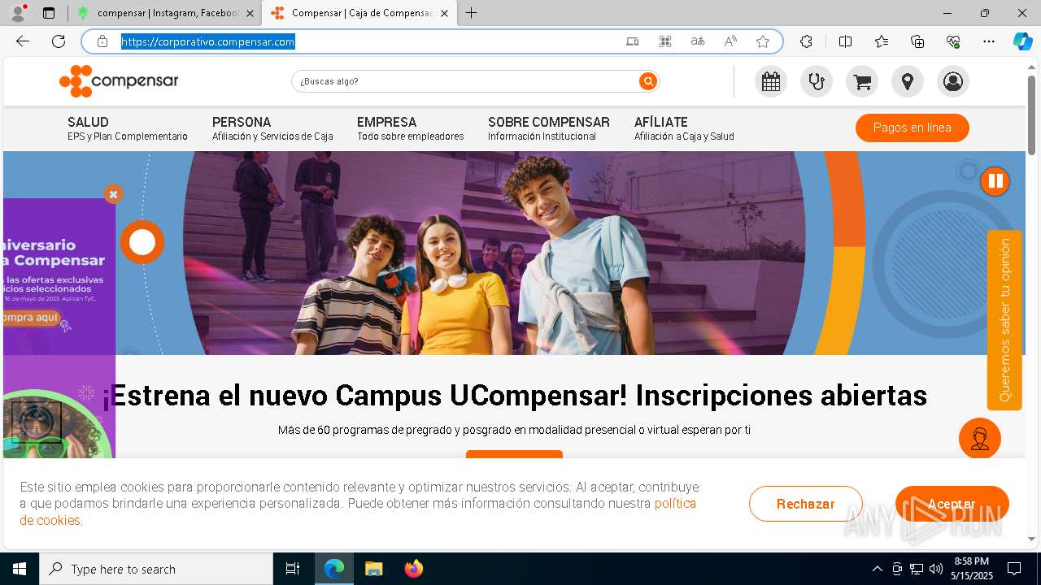Viewport: 1041px width, 585px height.
Task: Open the volume control in tray
Action: (x=936, y=569)
